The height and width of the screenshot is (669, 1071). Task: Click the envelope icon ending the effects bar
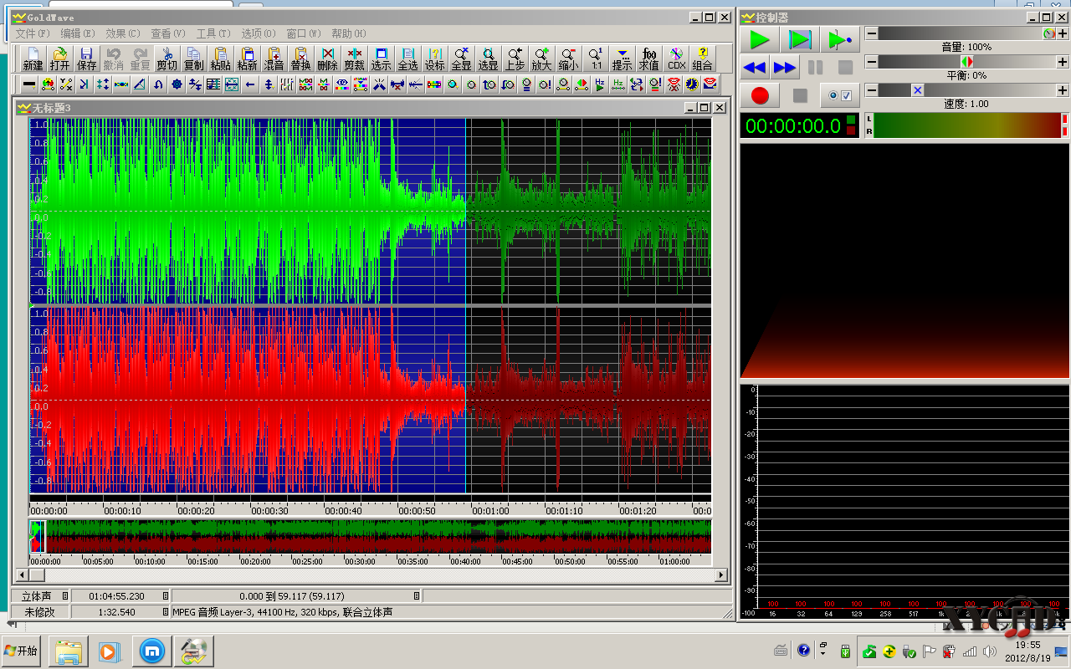(710, 84)
